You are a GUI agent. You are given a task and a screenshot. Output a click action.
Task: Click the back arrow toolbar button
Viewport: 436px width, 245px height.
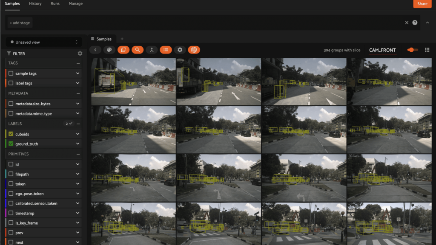[x=95, y=50]
